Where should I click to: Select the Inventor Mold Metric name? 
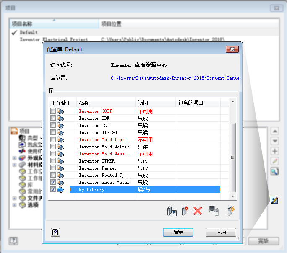click(104, 147)
